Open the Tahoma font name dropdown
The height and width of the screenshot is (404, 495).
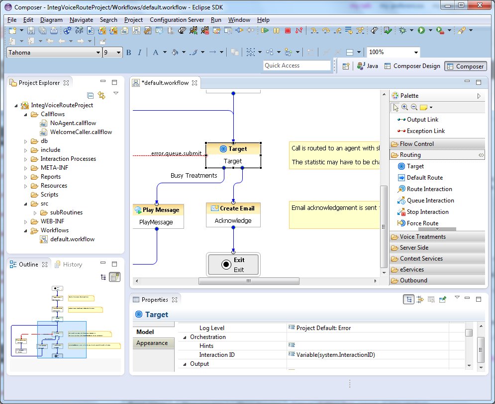coord(98,53)
